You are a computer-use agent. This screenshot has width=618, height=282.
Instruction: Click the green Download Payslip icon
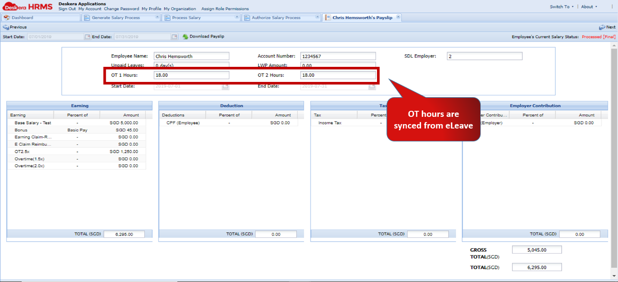(186, 37)
